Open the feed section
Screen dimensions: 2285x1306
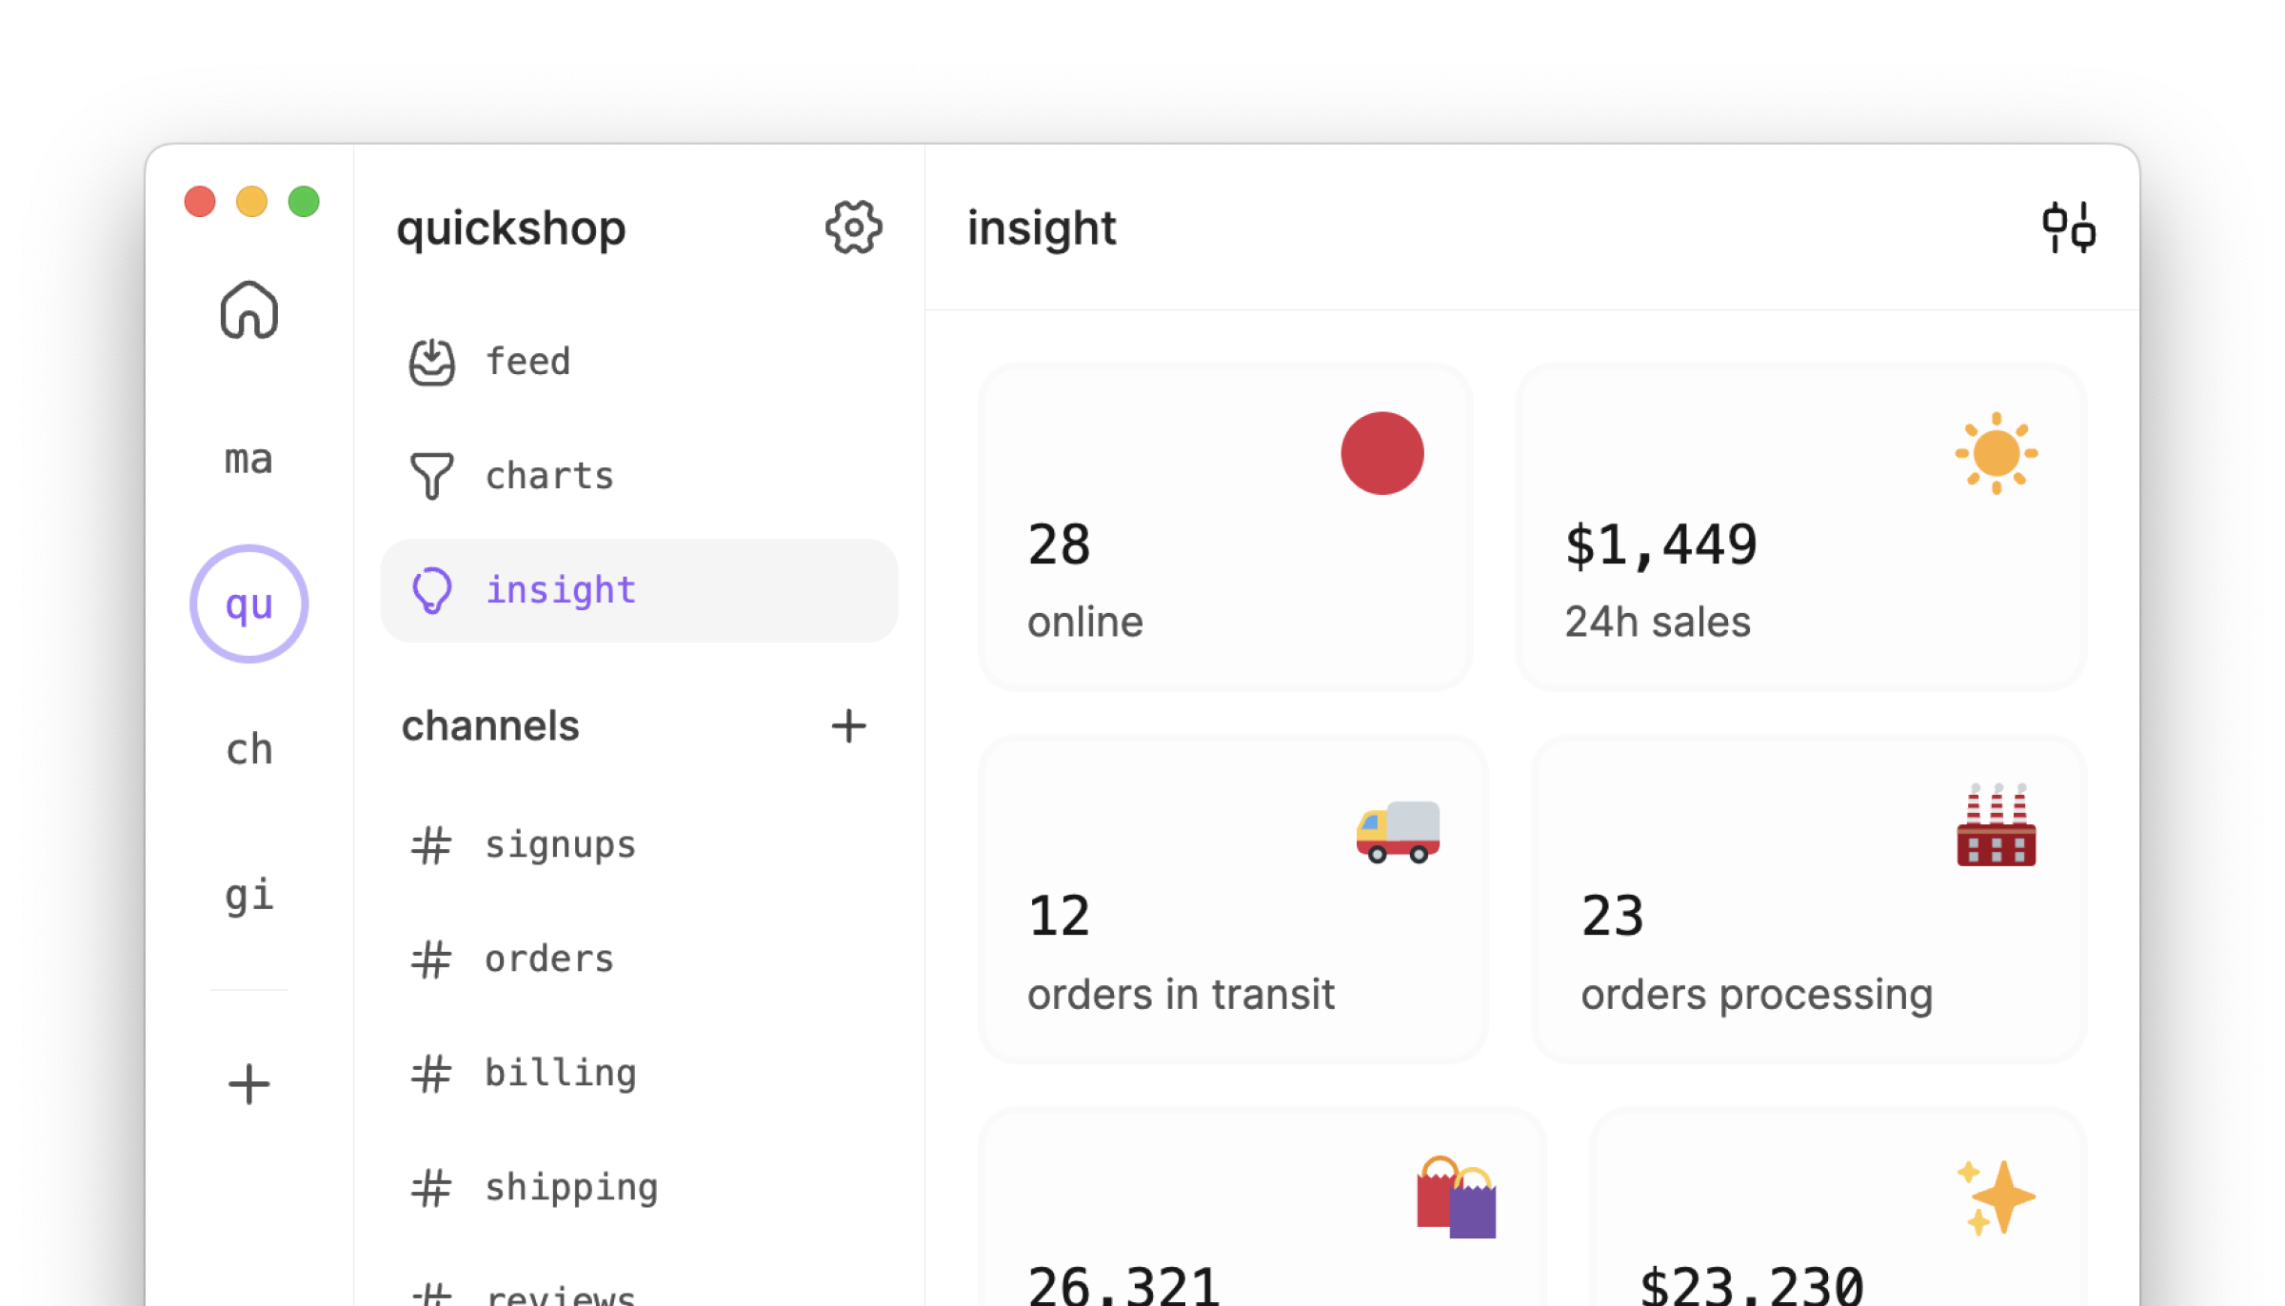527,361
